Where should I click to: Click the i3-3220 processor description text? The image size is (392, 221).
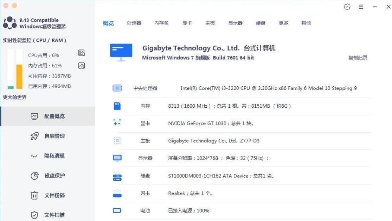[x=269, y=88]
